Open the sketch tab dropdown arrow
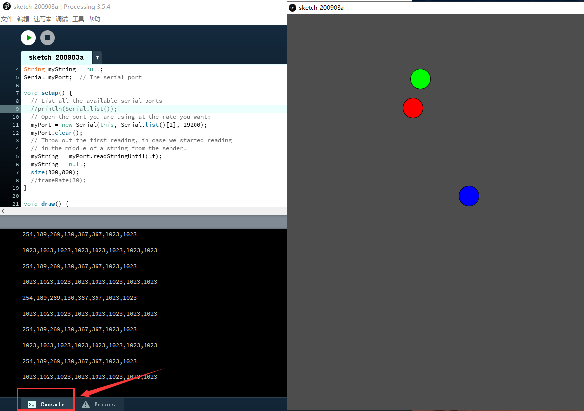 (97, 58)
